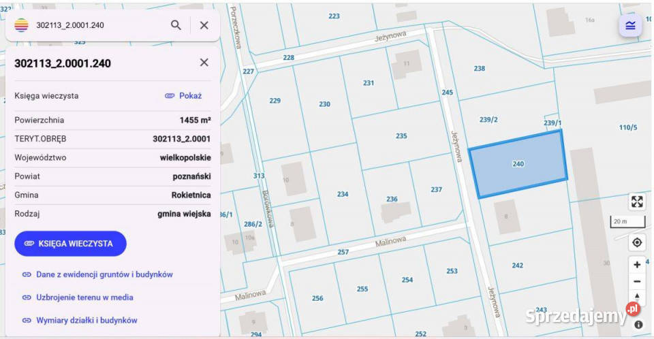Select parcel 235 on the map
Image resolution: width=654 pixels, height=339 pixels.
click(x=401, y=136)
